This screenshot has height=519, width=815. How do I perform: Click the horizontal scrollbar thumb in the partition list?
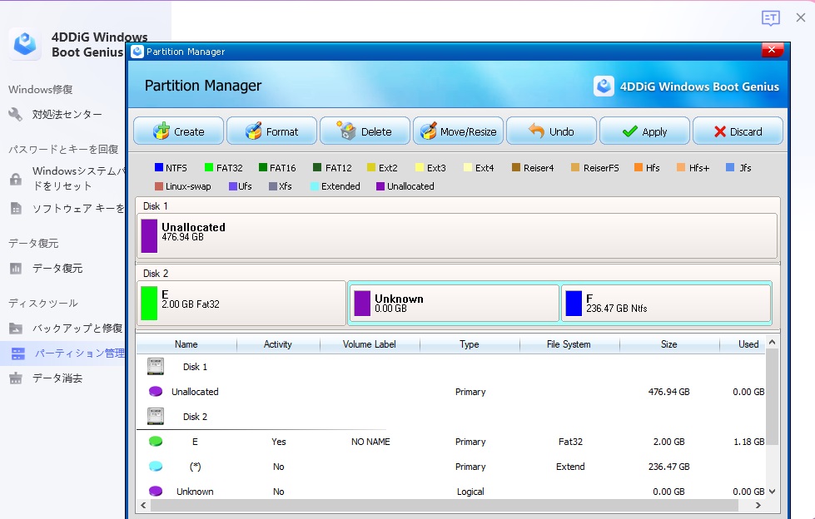point(445,505)
